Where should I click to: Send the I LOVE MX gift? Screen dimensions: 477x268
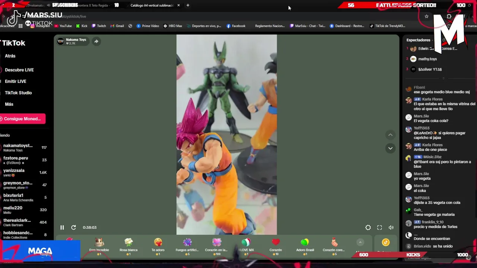tap(246, 246)
